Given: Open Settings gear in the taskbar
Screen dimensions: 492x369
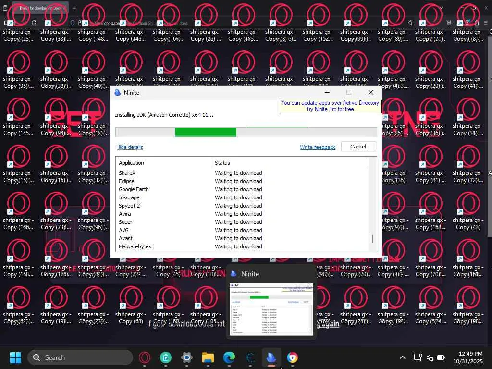Looking at the screenshot, I should tap(187, 357).
